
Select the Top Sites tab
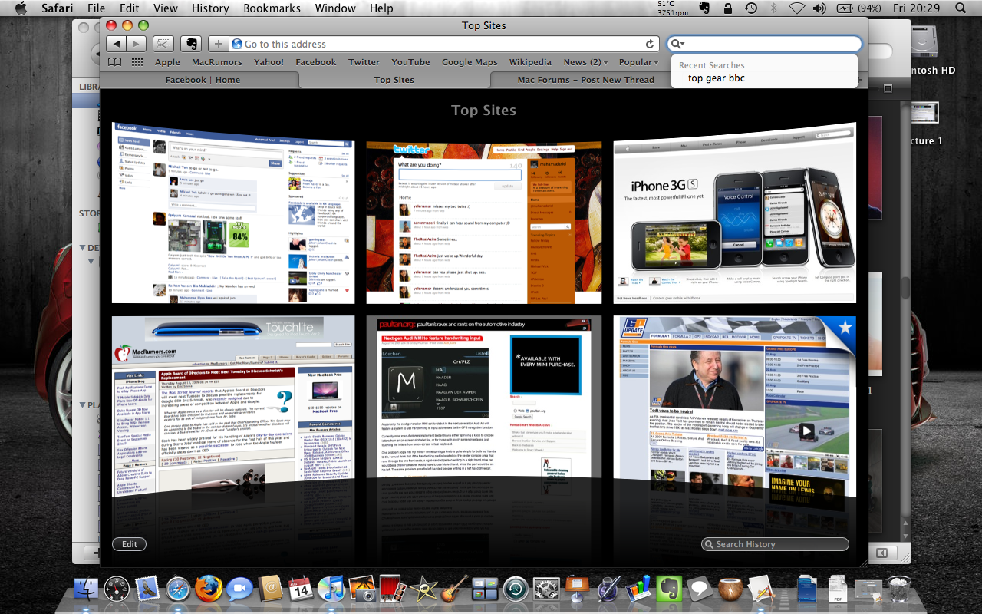tap(394, 80)
